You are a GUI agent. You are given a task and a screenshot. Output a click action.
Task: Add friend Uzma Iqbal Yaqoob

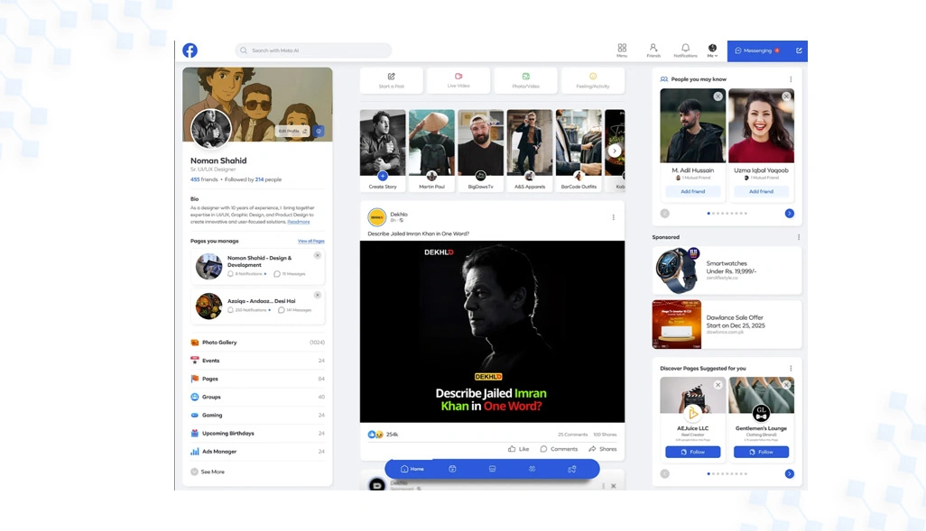(x=761, y=191)
